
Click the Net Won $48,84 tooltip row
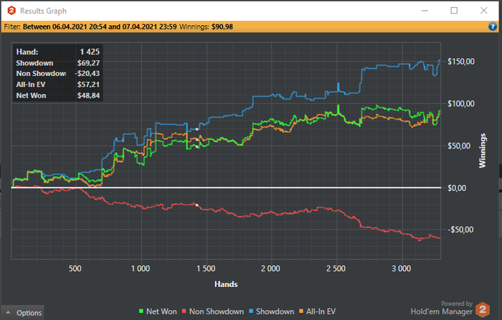pos(57,95)
